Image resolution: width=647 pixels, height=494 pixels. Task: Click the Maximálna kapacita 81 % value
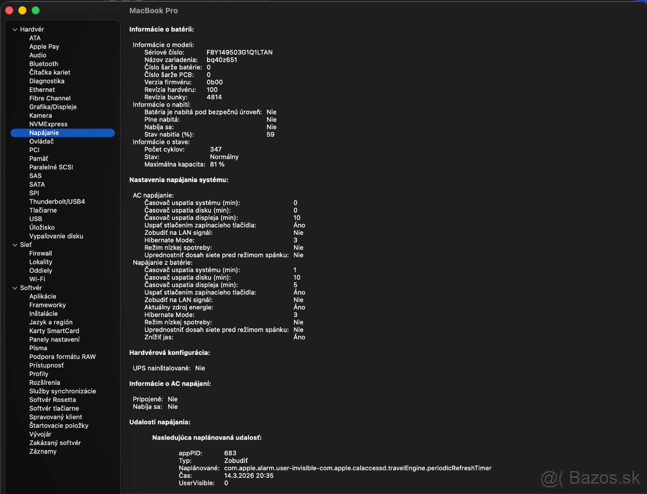[x=217, y=164]
